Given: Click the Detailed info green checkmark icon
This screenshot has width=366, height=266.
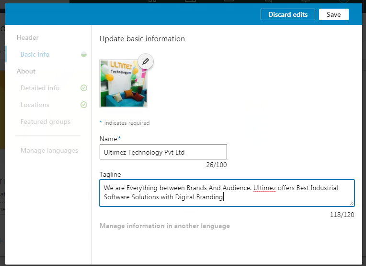Looking at the screenshot, I should (x=84, y=88).
